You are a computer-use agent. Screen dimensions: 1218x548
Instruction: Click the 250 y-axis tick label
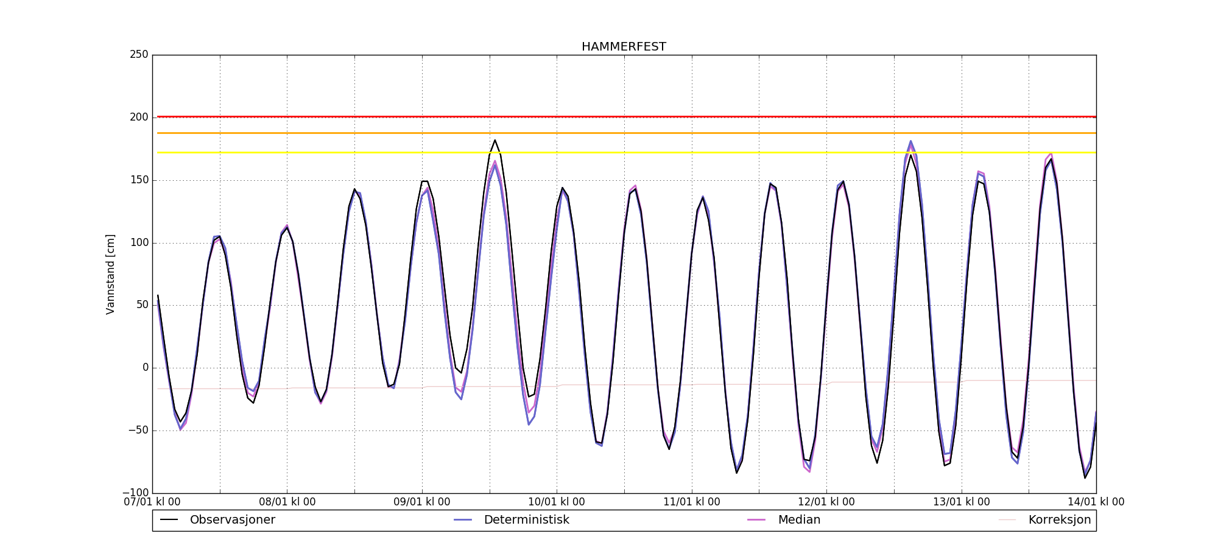click(x=139, y=55)
